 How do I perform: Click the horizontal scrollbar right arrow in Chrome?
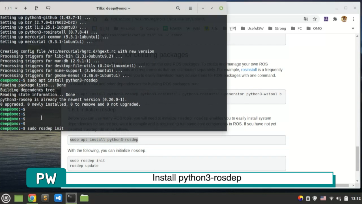[x=353, y=186]
